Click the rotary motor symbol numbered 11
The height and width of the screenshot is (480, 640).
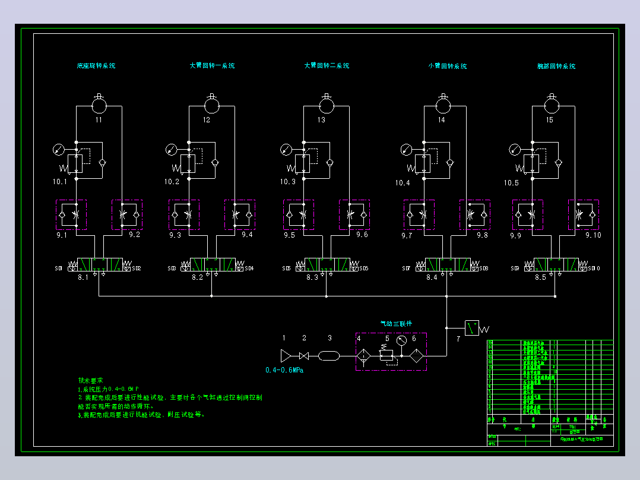[x=99, y=105]
